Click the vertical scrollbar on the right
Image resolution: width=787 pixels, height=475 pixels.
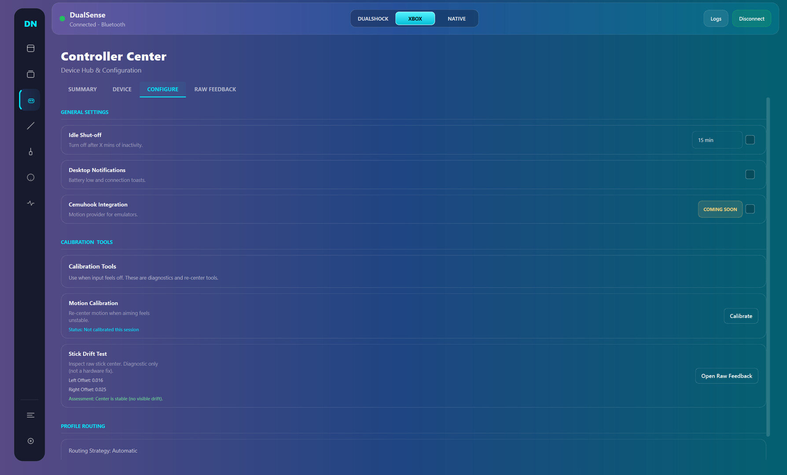(x=768, y=264)
